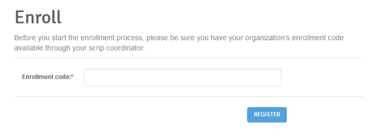This screenshot has width=376, height=137.
Task: Focus the empty field beside Enrollment code
Action: coord(182,78)
